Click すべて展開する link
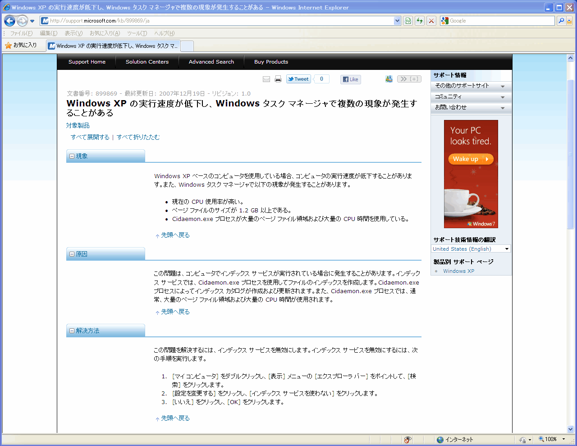Viewport: 577px width, 446px height. (90, 137)
